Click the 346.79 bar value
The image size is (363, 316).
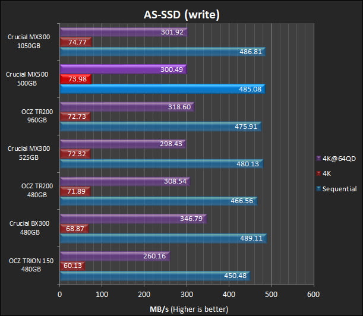[x=191, y=219]
